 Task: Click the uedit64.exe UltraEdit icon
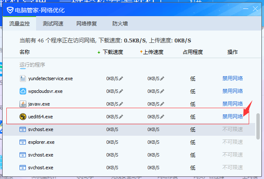(x=23, y=117)
